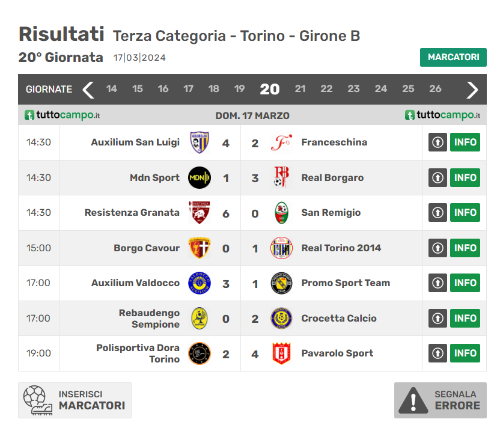Viewport: 503px width, 431px height.
Task: Switch to giornata 19
Action: (239, 89)
